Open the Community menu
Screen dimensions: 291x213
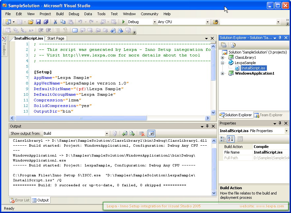pos(149,14)
